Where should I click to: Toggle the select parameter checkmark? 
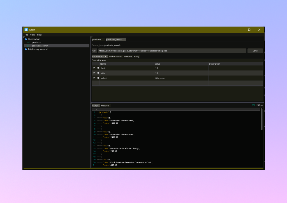(x=94, y=78)
